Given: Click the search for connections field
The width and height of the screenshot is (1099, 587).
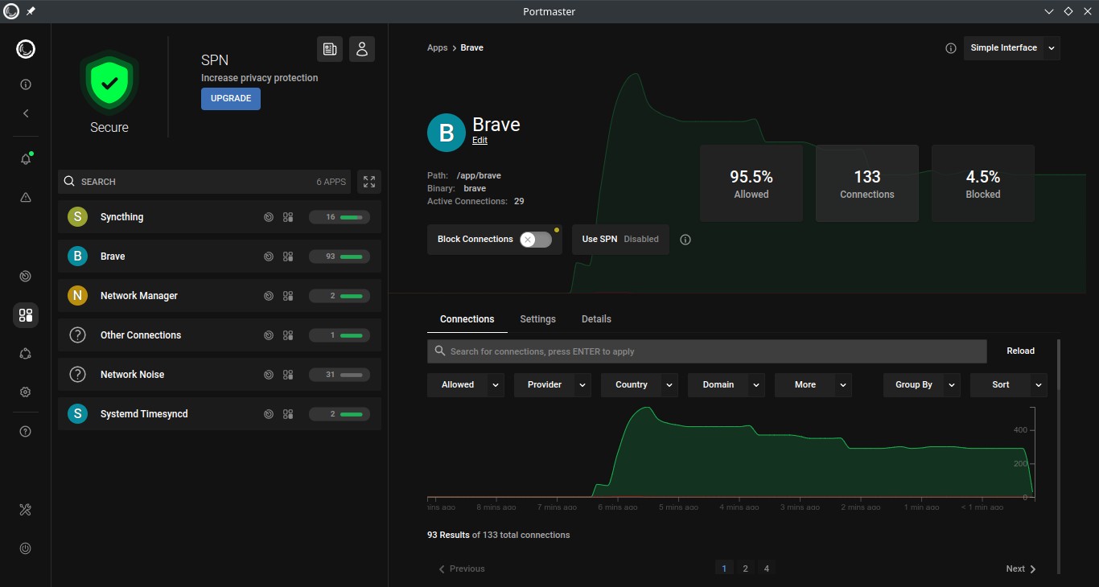Looking at the screenshot, I should click(707, 351).
